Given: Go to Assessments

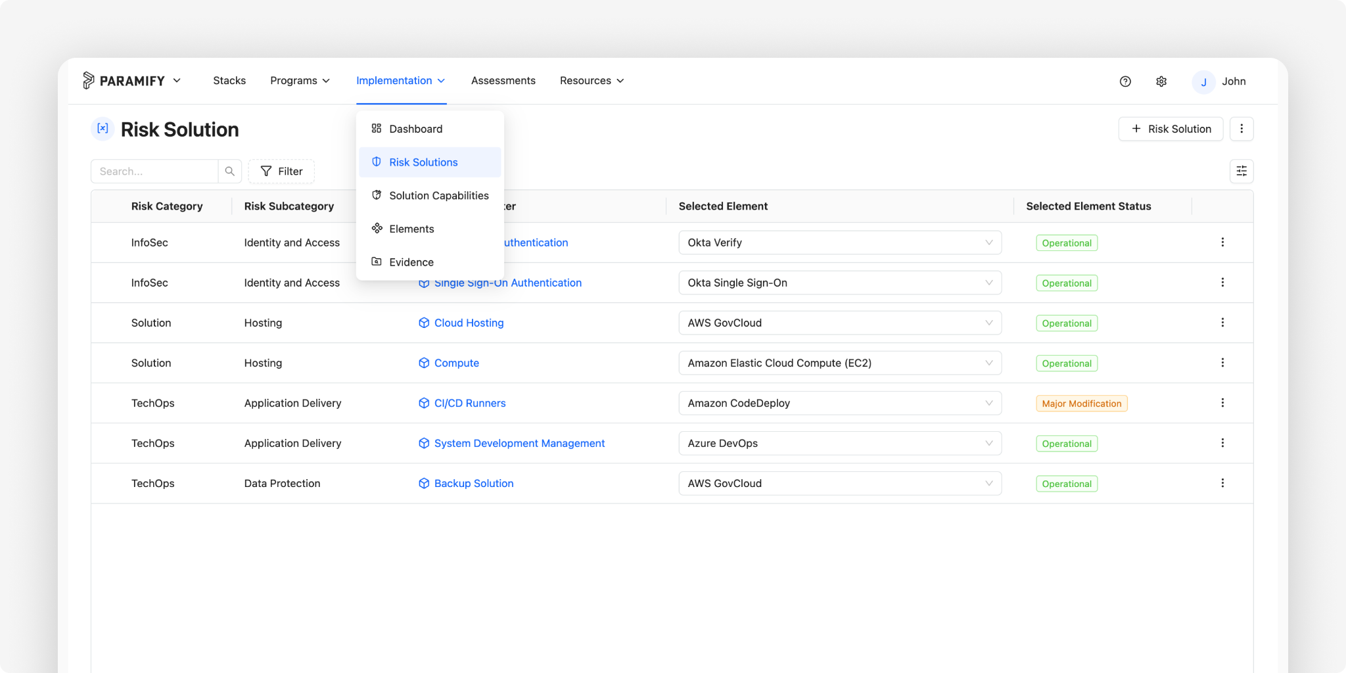Looking at the screenshot, I should pos(503,80).
